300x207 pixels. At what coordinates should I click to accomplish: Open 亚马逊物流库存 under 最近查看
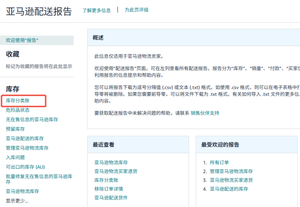[111, 162]
